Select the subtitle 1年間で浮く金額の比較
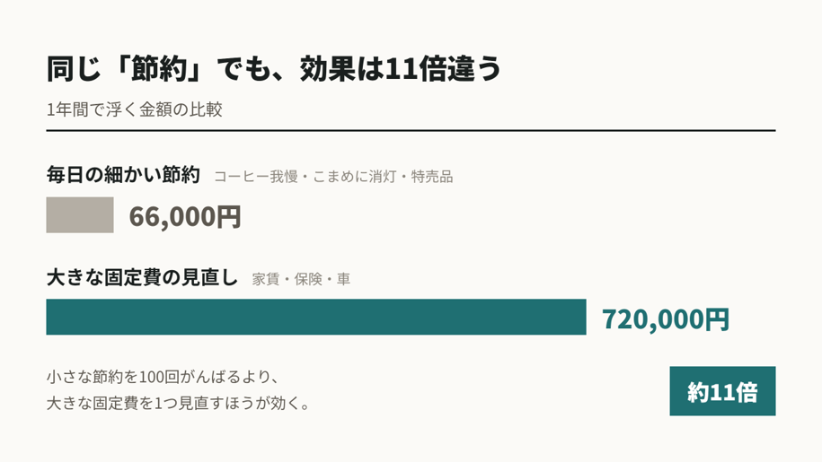The height and width of the screenshot is (462, 822). (x=134, y=109)
